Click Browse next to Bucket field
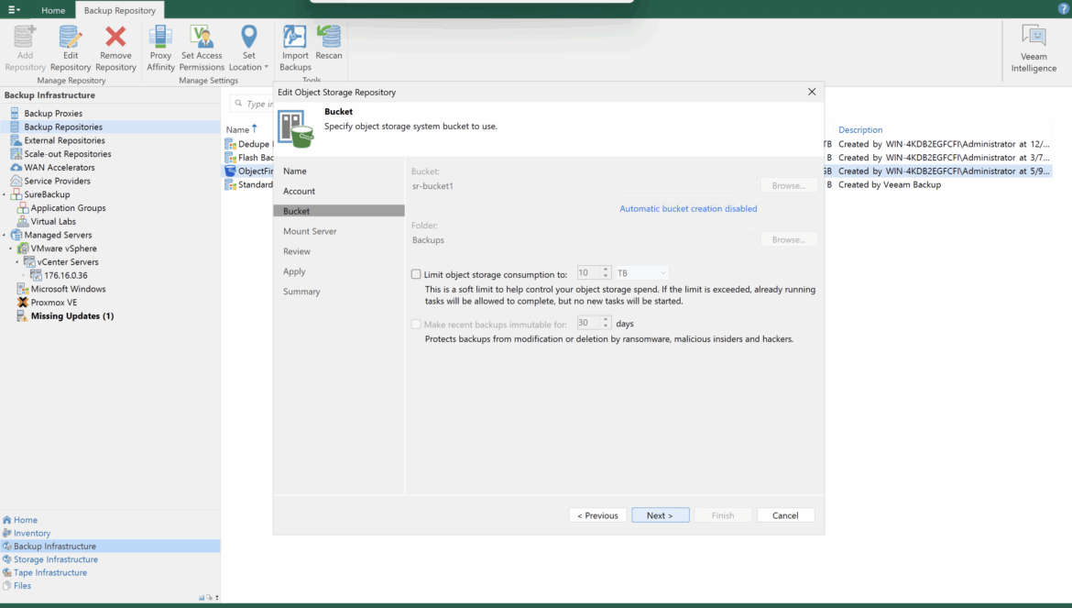Screen dimensions: 1072x608 point(788,185)
